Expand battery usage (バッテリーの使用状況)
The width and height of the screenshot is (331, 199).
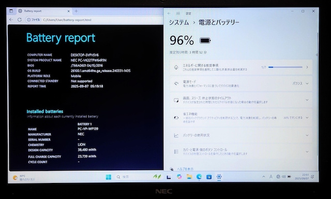pyautogui.click(x=241, y=135)
